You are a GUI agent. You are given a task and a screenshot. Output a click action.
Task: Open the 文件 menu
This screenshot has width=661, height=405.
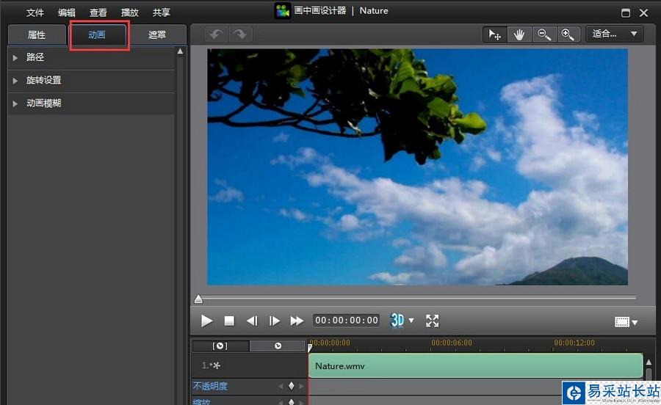(x=35, y=12)
